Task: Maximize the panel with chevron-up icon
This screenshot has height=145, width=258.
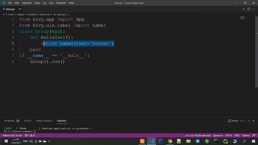Action: 249,121
